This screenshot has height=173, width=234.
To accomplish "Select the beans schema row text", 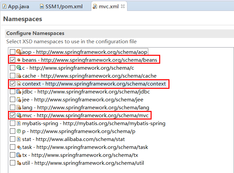I will (90, 60).
